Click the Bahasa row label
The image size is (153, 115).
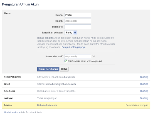[8, 105]
